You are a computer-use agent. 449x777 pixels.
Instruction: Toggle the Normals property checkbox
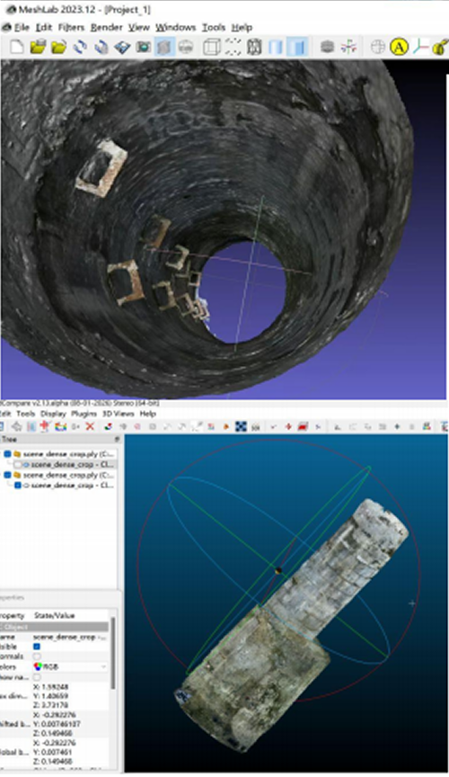pos(37,656)
